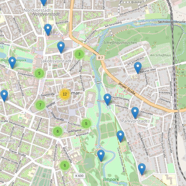Image resolution: width=186 pixels, height=186 pixels.
Task: Click the Sechsbogenbrücke label
Action: pos(172,22)
